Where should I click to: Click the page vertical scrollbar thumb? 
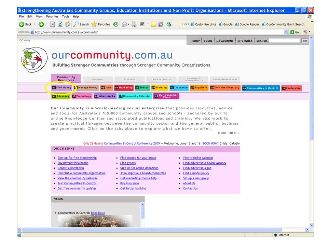[x=311, y=90]
